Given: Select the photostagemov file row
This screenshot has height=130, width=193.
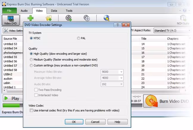Looking at the screenshot, I should (13, 53).
